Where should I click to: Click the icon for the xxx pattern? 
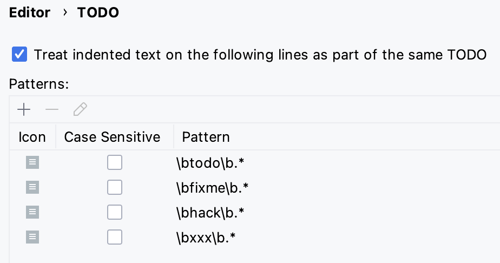point(32,237)
